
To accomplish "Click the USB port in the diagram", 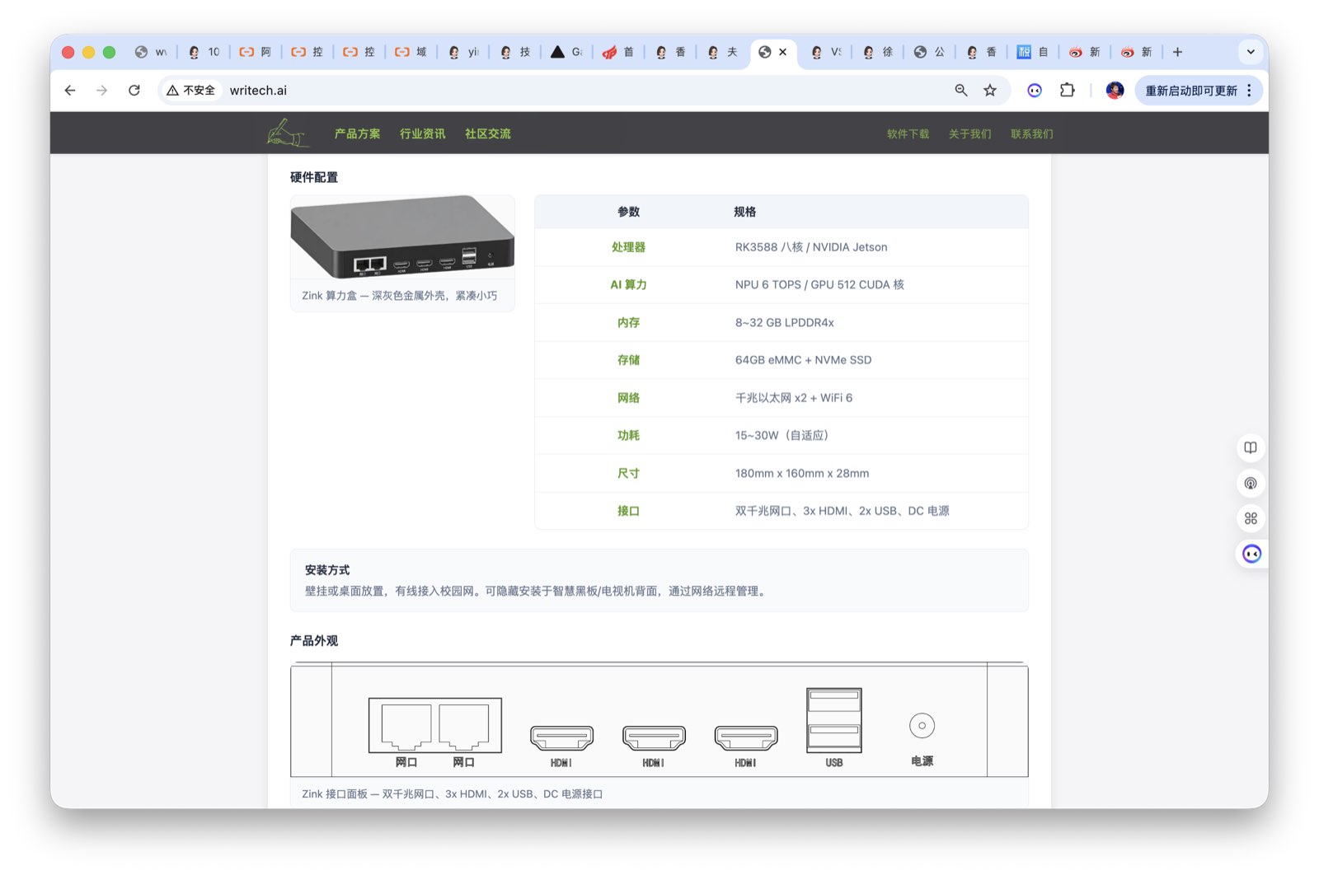I will pos(833,721).
